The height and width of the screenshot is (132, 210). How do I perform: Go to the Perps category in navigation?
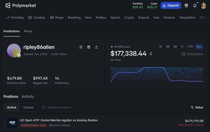click(x=57, y=18)
